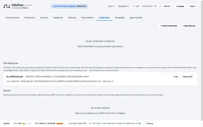Click the Cleanup button in system bar
This screenshot has width=203, height=127.
(149, 123)
